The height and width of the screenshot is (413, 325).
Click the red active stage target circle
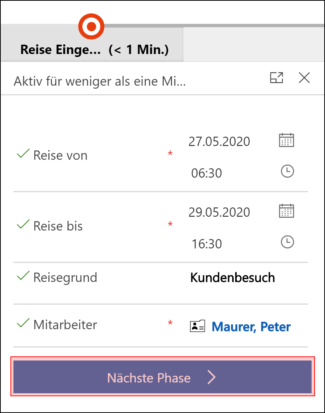point(91,26)
